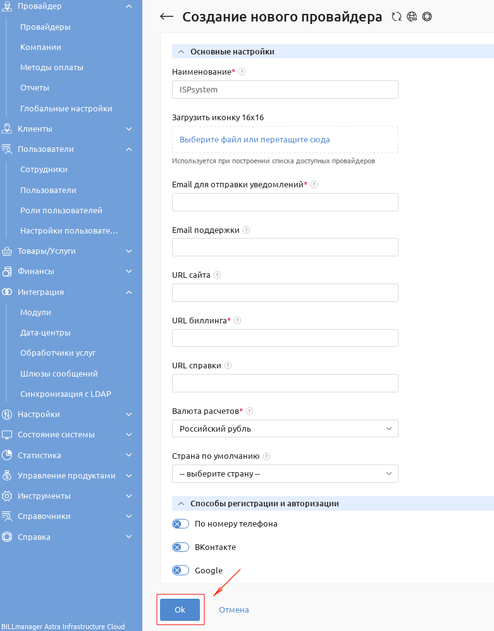Screen dimensions: 494x631
Task: Click the Пользователи section icon in the sidebar
Action: coord(7,149)
